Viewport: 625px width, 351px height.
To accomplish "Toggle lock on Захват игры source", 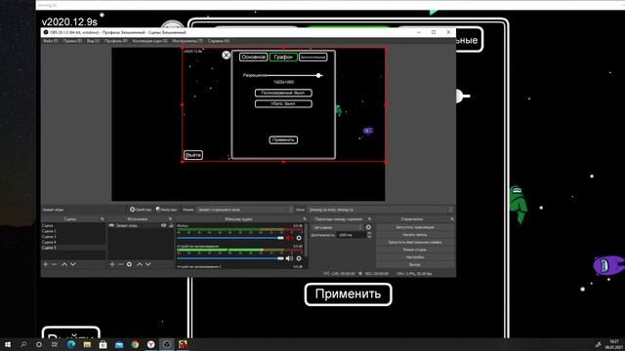I will (x=171, y=225).
